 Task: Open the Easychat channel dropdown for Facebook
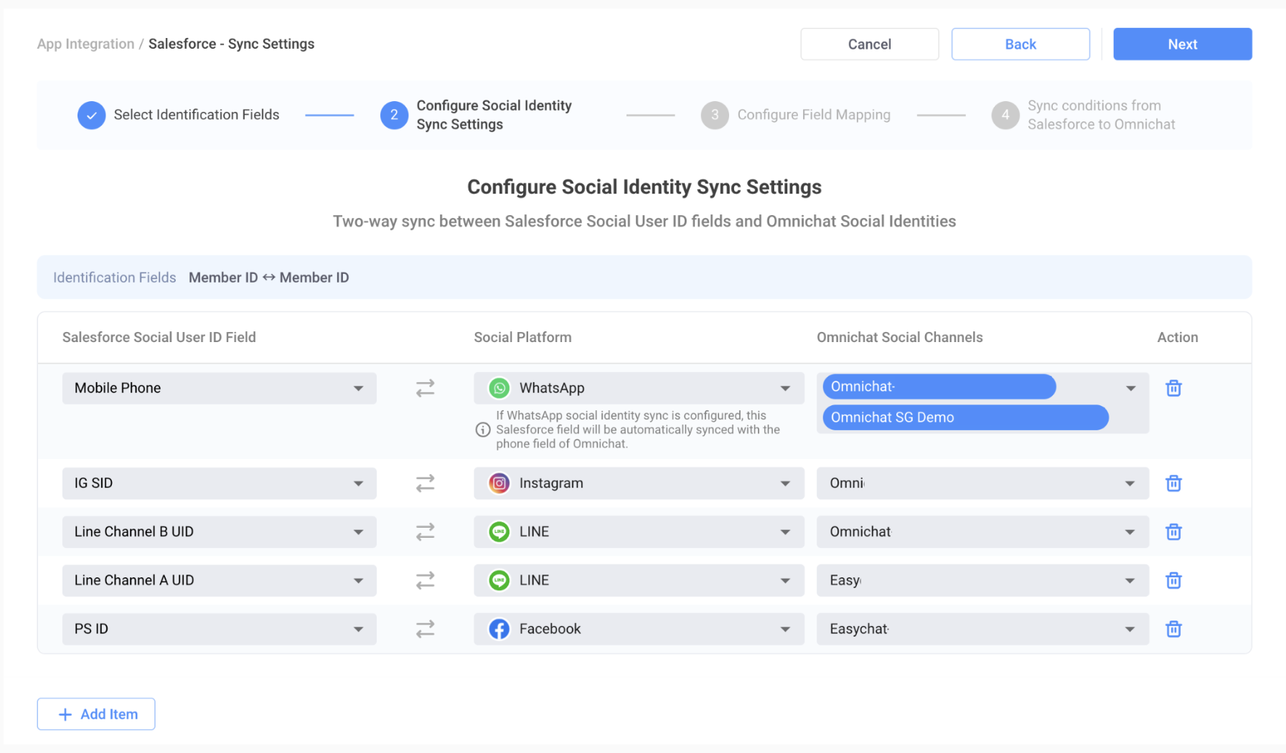(982, 629)
